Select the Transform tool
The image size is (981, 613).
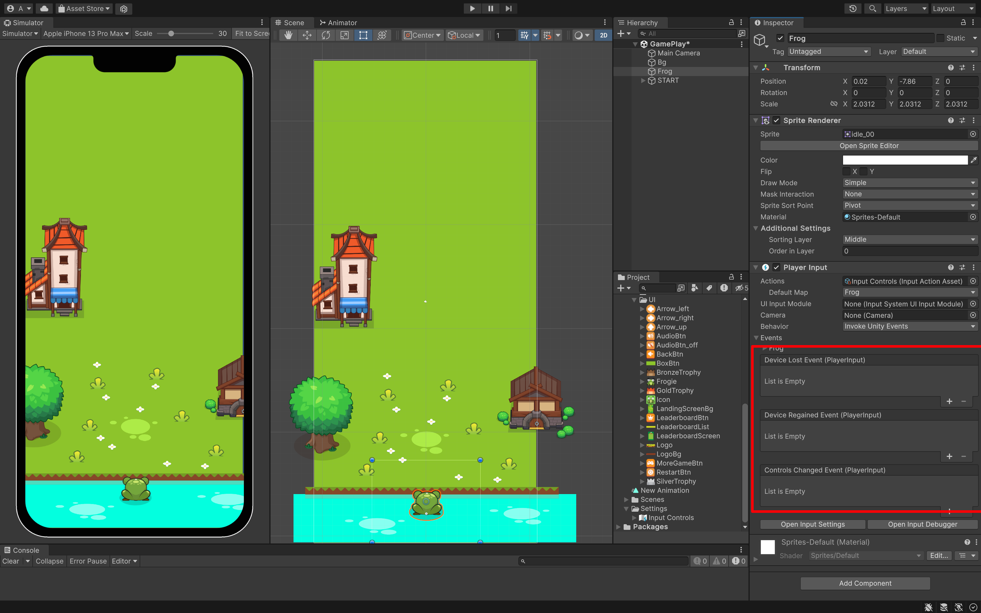click(x=382, y=35)
